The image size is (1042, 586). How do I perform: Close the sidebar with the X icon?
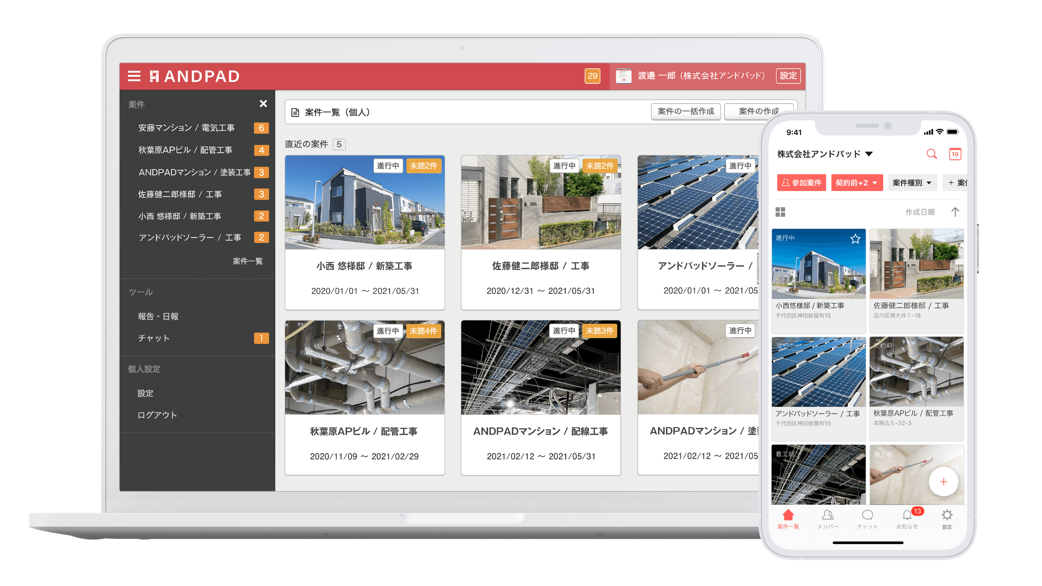coord(263,104)
